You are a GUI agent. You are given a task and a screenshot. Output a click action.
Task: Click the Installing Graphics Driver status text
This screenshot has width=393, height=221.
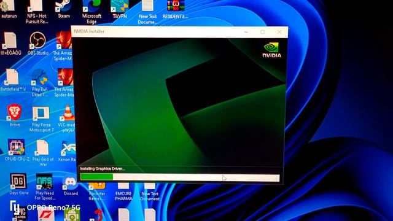103,169
